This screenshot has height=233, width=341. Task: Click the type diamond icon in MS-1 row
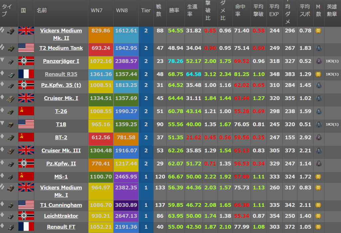(x=2, y=175)
